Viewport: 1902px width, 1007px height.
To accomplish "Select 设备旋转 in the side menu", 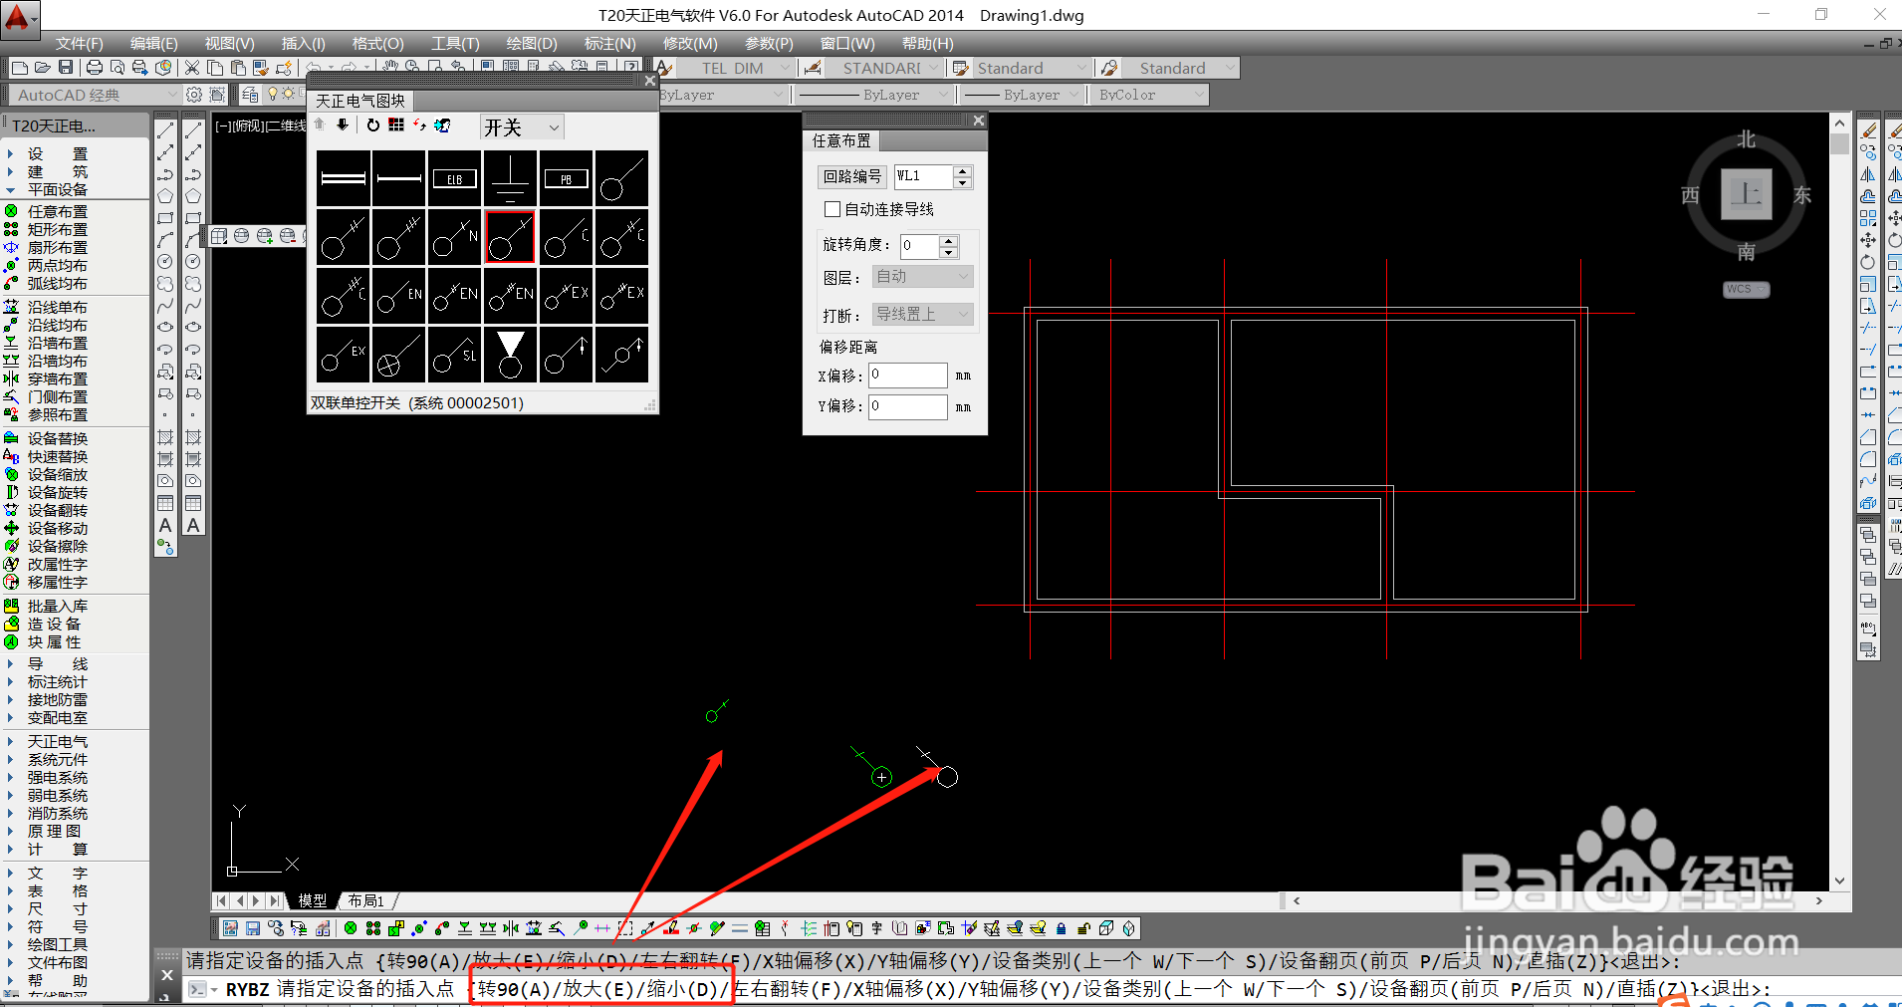I will pos(58,492).
